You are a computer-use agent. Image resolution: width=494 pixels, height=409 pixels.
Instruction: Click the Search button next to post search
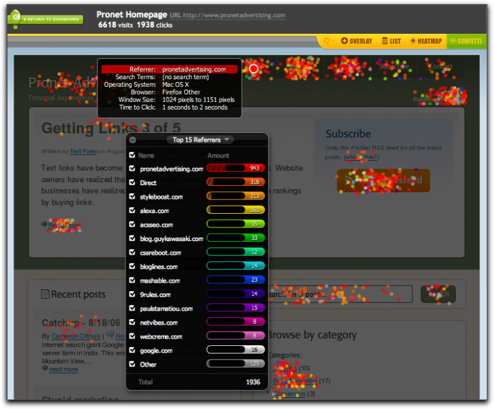point(438,294)
